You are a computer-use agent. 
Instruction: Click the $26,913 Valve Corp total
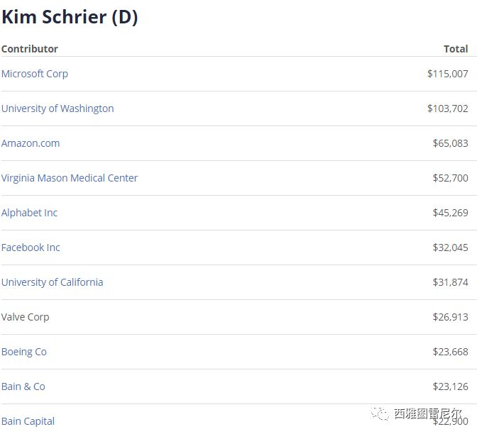pos(450,317)
